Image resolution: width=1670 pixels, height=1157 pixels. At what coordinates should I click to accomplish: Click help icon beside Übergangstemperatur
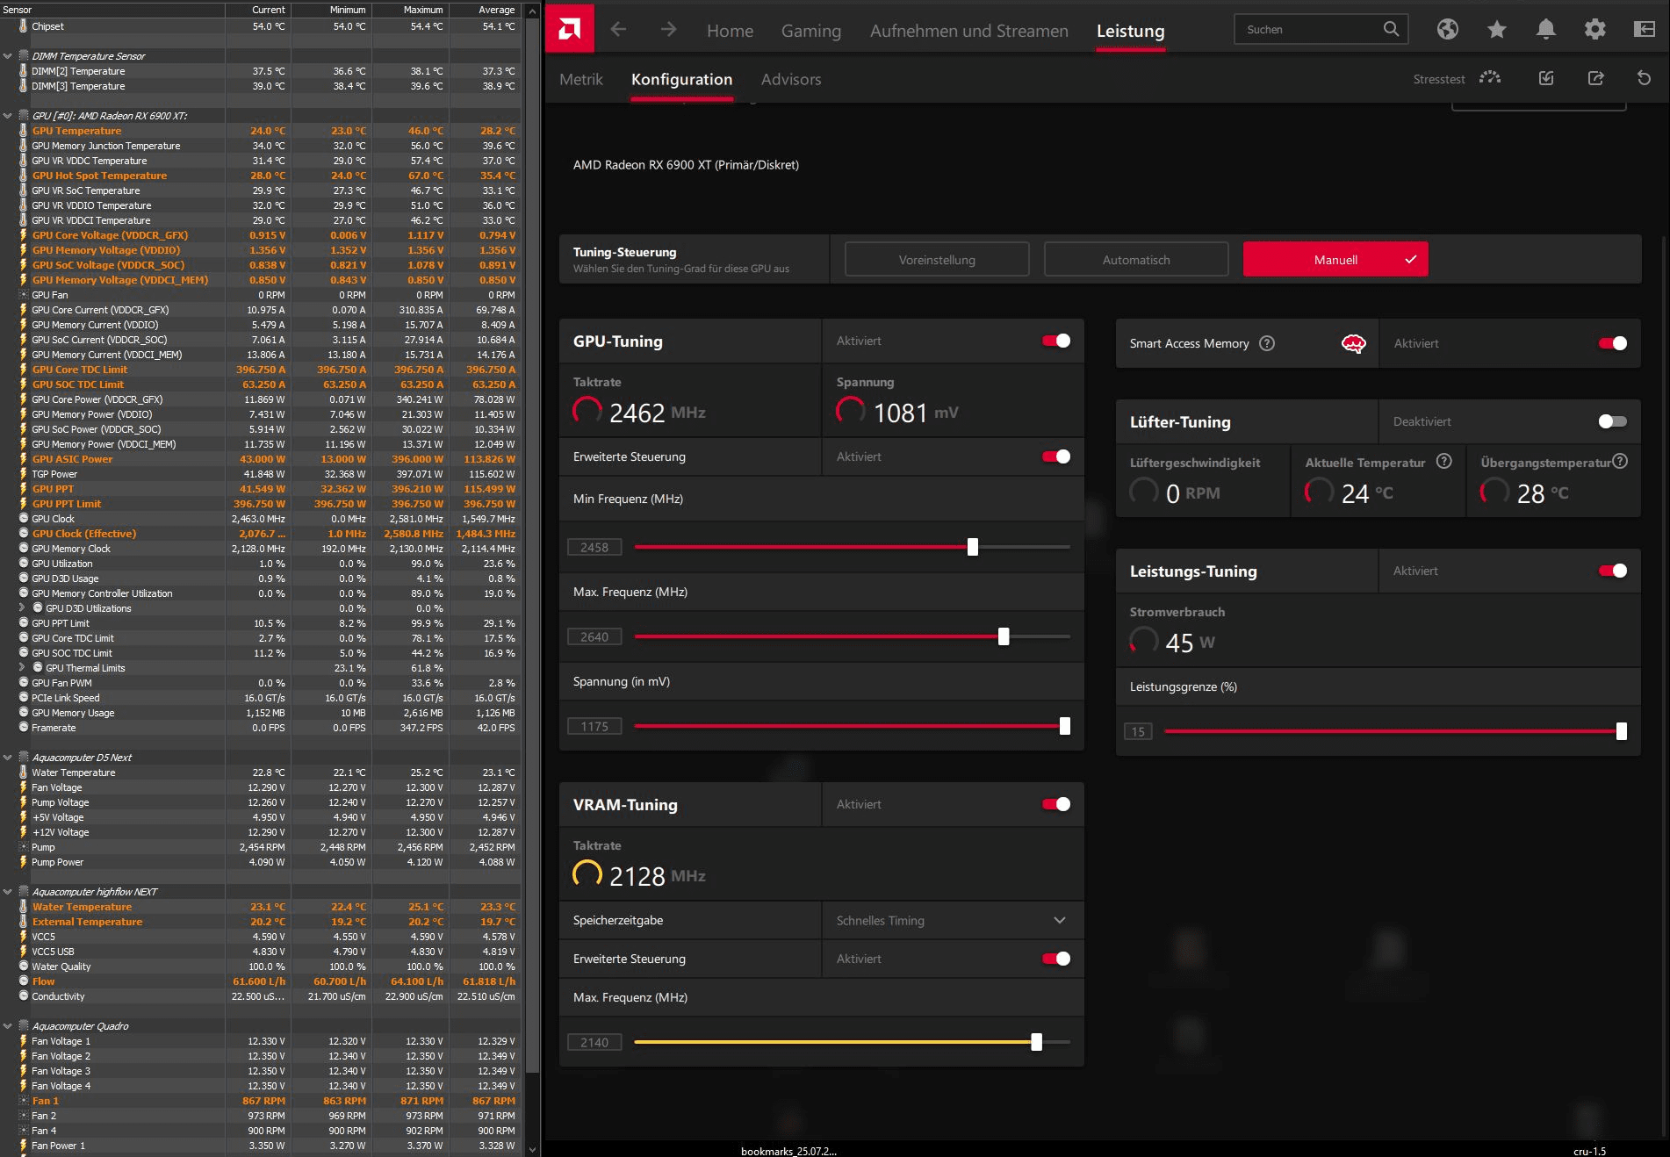click(1621, 461)
